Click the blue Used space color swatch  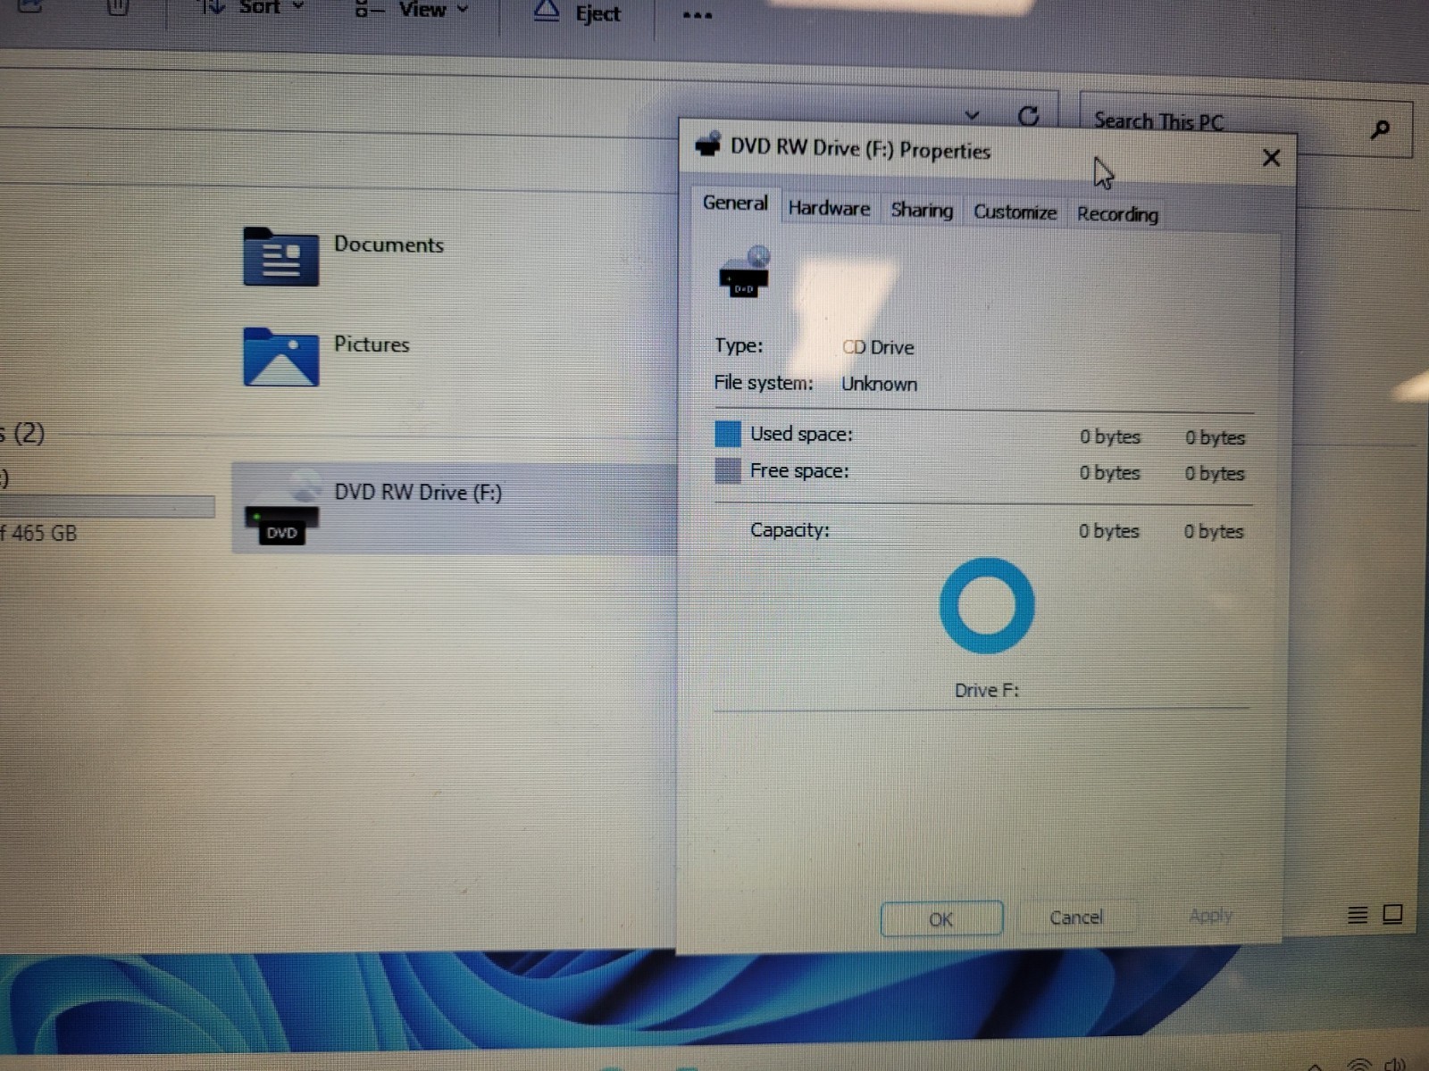click(728, 434)
